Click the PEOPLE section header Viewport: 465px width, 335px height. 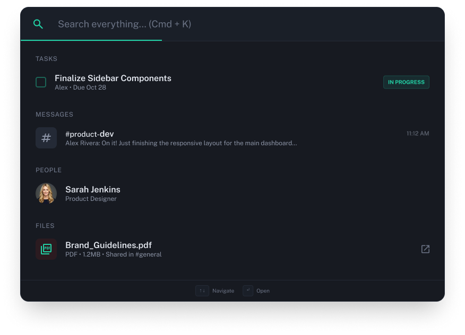(49, 170)
